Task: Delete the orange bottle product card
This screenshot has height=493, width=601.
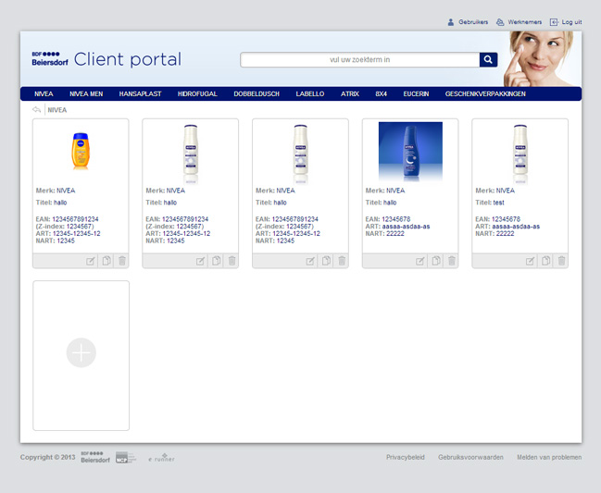Action: (x=122, y=261)
